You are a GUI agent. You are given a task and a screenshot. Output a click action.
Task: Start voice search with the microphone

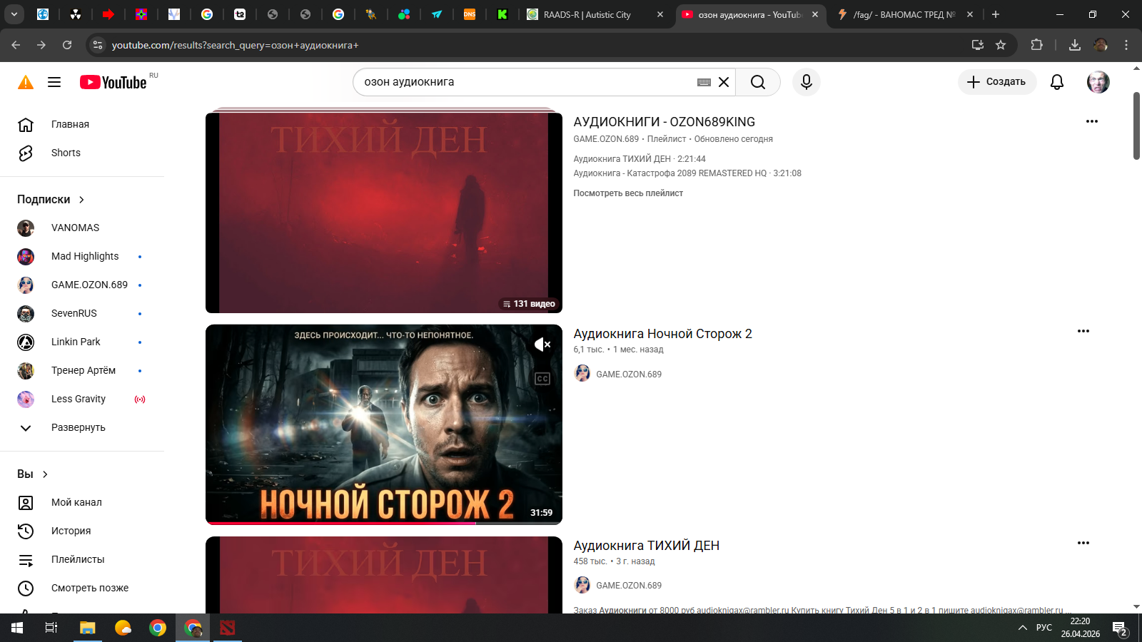[807, 82]
